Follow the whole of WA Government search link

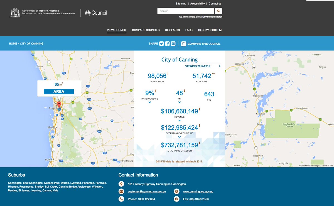tap(200, 17)
